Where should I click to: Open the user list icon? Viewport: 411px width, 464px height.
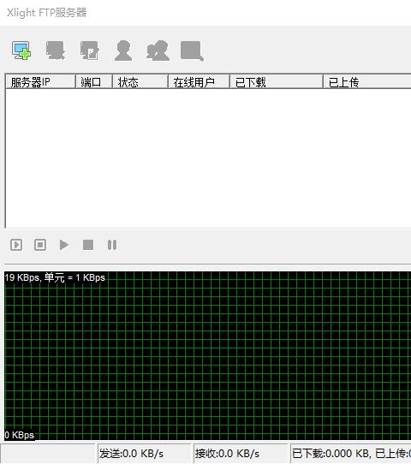(123, 51)
